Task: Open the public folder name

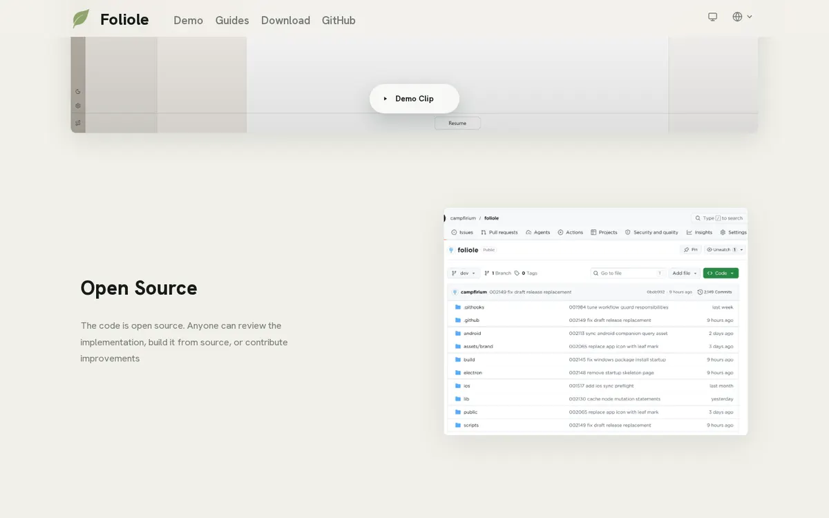Action: (470, 412)
